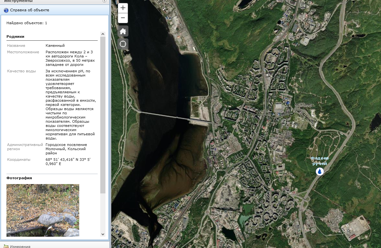The width and height of the screenshot is (381, 248).
Task: Open the Каменный spring photo thumbnail
Action: [43, 210]
